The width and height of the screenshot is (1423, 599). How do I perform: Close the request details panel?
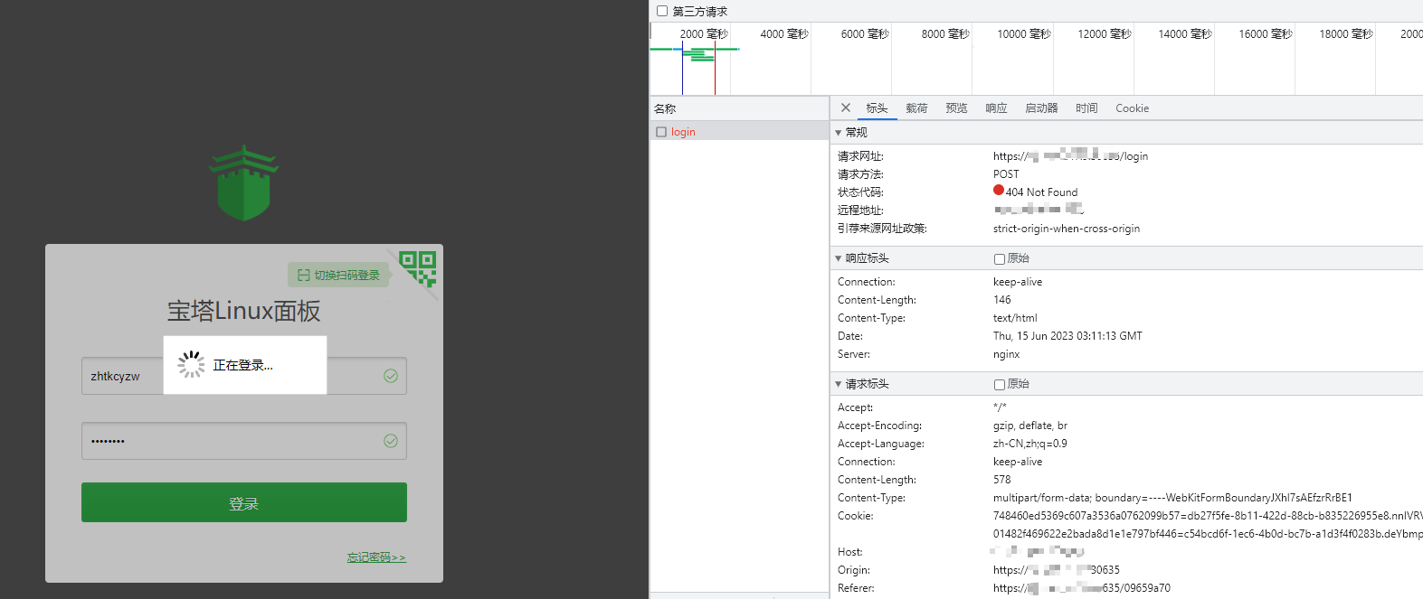tap(846, 108)
